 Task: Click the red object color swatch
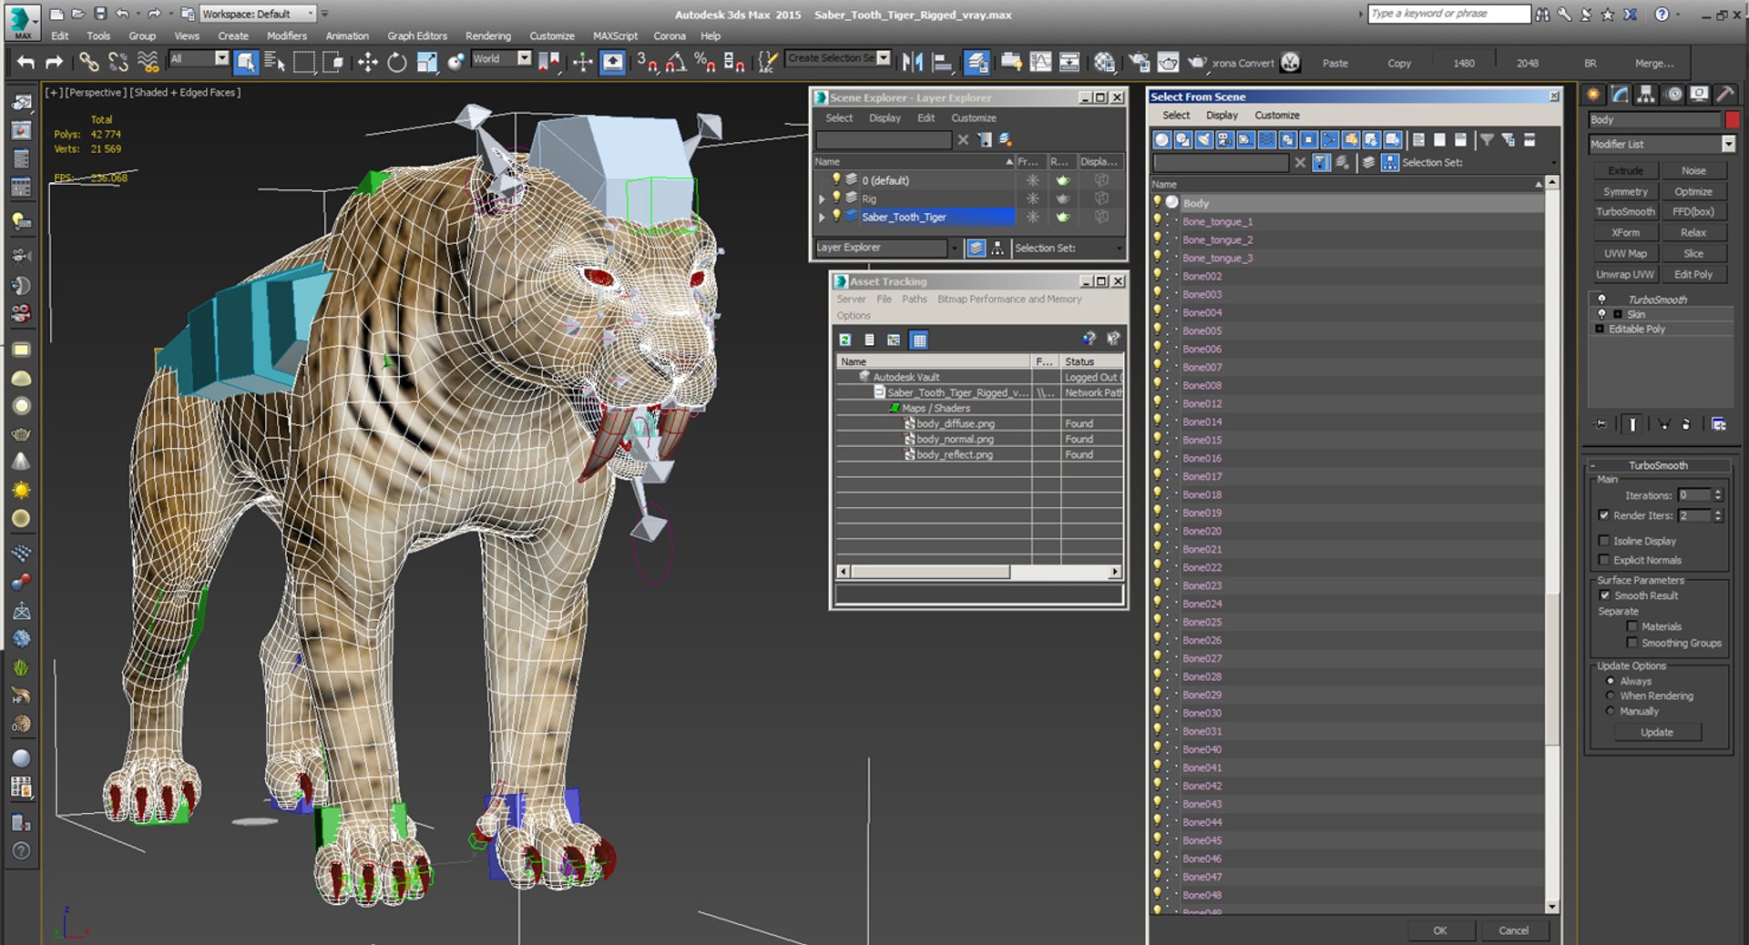pyautogui.click(x=1732, y=119)
